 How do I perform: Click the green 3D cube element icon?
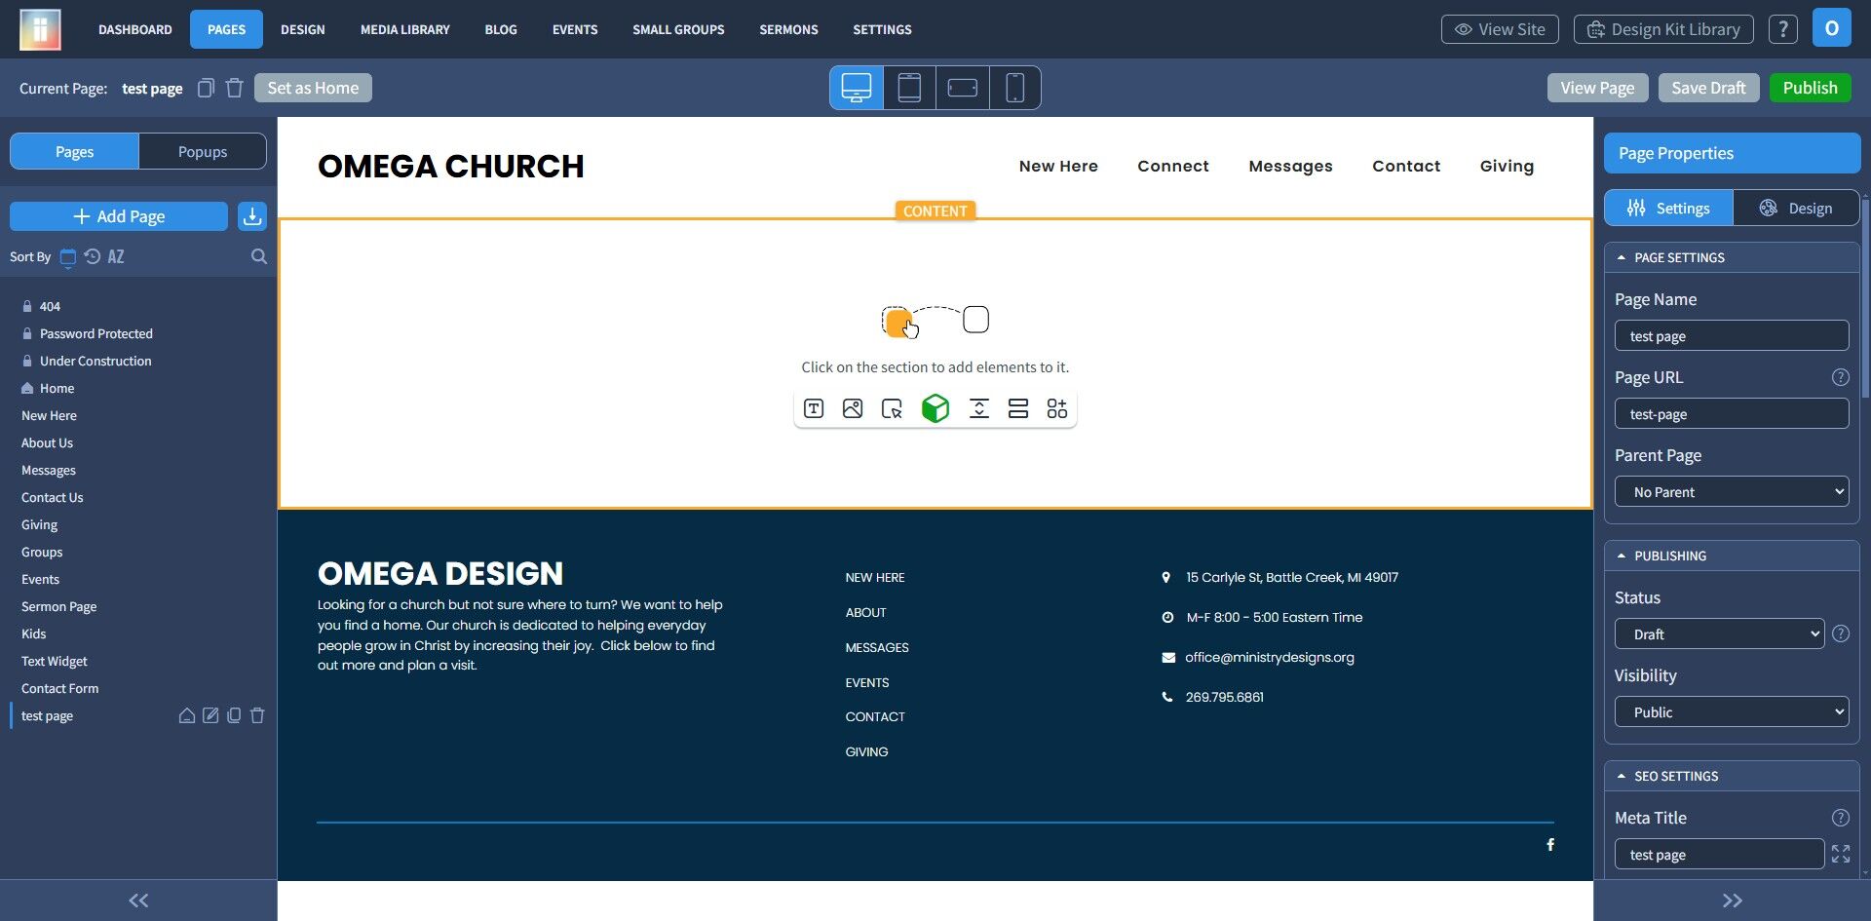pyautogui.click(x=935, y=408)
